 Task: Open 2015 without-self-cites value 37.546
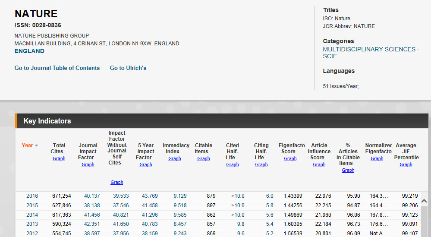[x=121, y=205]
